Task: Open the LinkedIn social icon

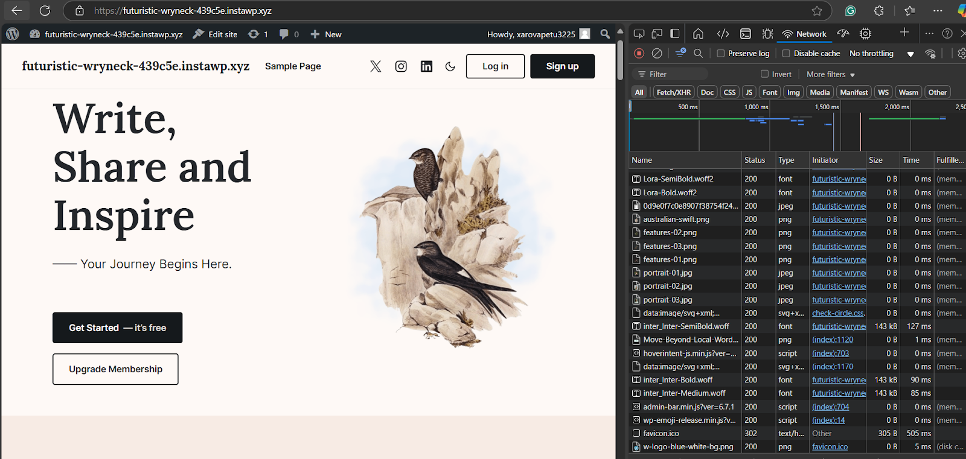Action: pyautogui.click(x=426, y=66)
